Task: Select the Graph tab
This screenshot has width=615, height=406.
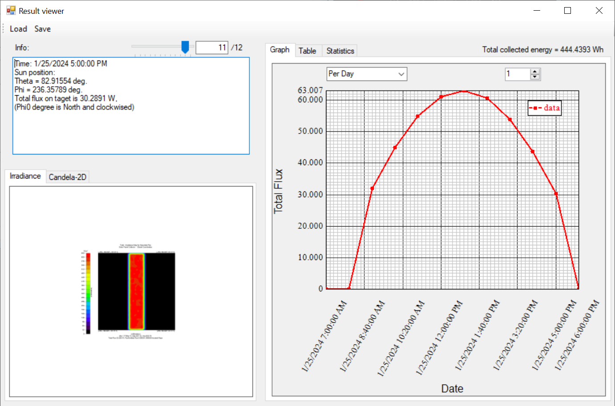Action: [x=280, y=50]
